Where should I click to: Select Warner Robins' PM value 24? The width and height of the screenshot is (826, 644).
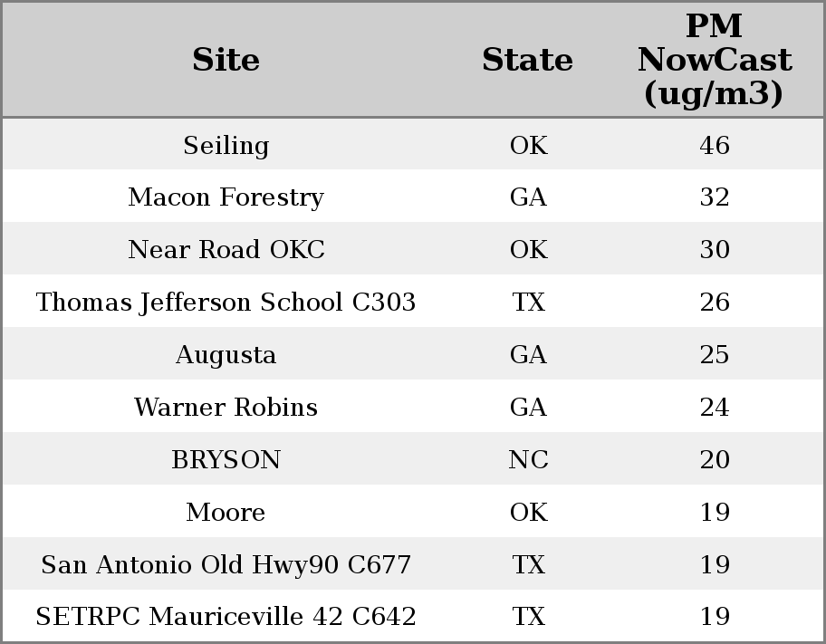pyautogui.click(x=714, y=408)
